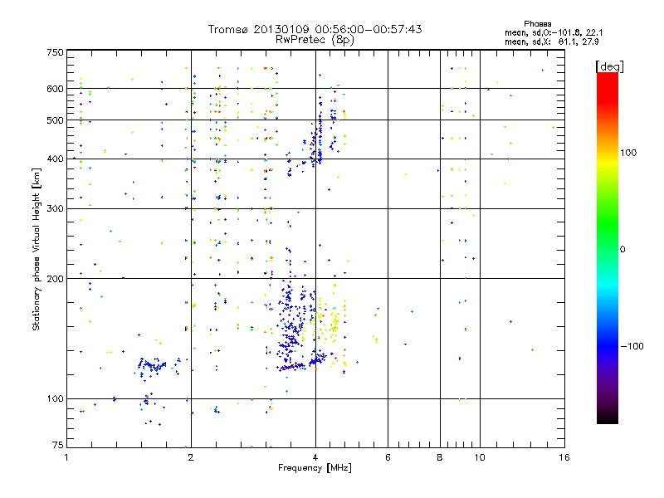Click the '4' frequency tick label
This screenshot has height=498, width=664.
pyautogui.click(x=315, y=457)
